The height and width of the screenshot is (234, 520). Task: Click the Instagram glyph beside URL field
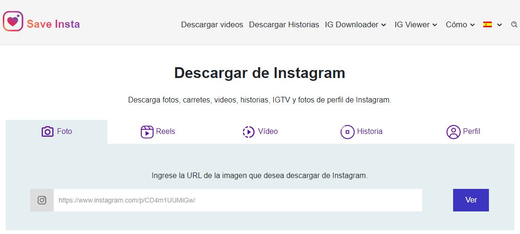[x=42, y=200]
